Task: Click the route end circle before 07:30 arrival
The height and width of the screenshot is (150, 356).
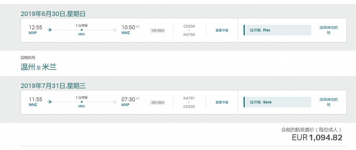Action: click(115, 102)
